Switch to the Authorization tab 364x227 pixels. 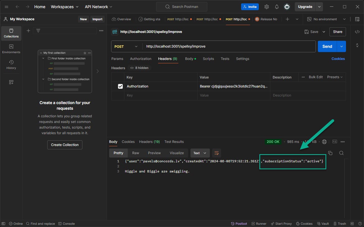pos(141,59)
